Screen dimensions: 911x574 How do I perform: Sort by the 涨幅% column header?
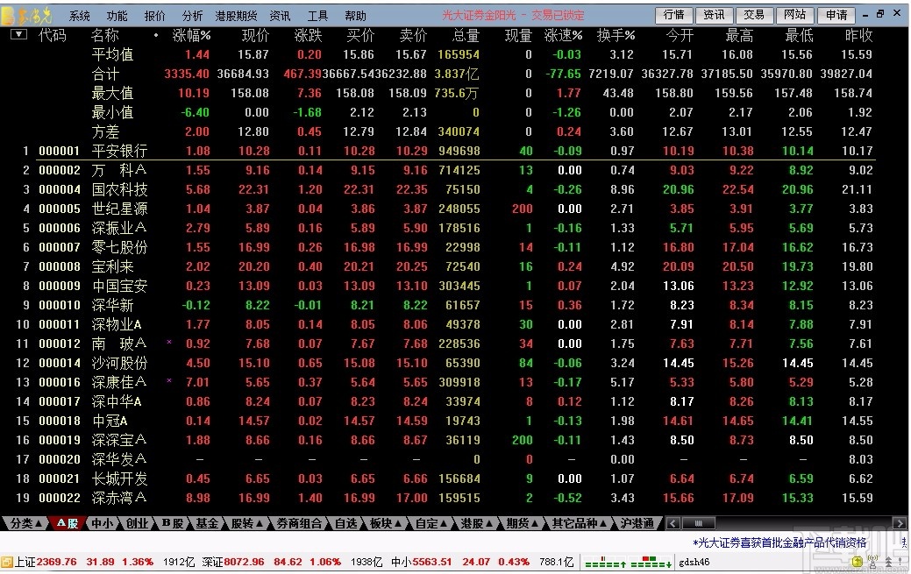click(x=191, y=35)
